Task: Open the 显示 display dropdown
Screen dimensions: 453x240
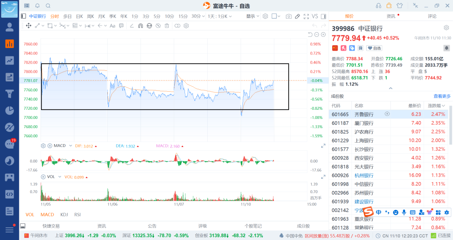Action: (x=253, y=16)
